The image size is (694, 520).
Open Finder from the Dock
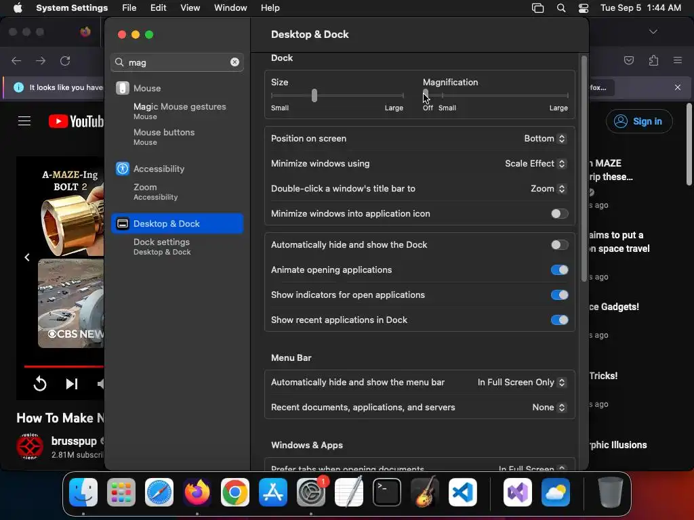[x=83, y=492]
